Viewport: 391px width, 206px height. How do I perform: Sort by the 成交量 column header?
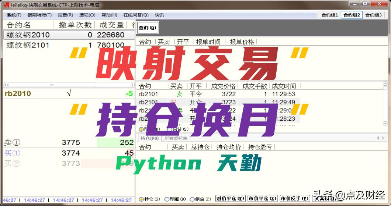(111, 25)
